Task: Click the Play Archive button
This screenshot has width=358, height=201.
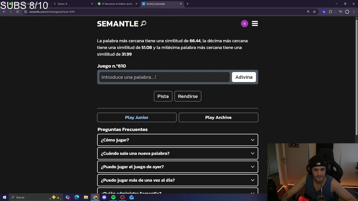Action: (218, 118)
